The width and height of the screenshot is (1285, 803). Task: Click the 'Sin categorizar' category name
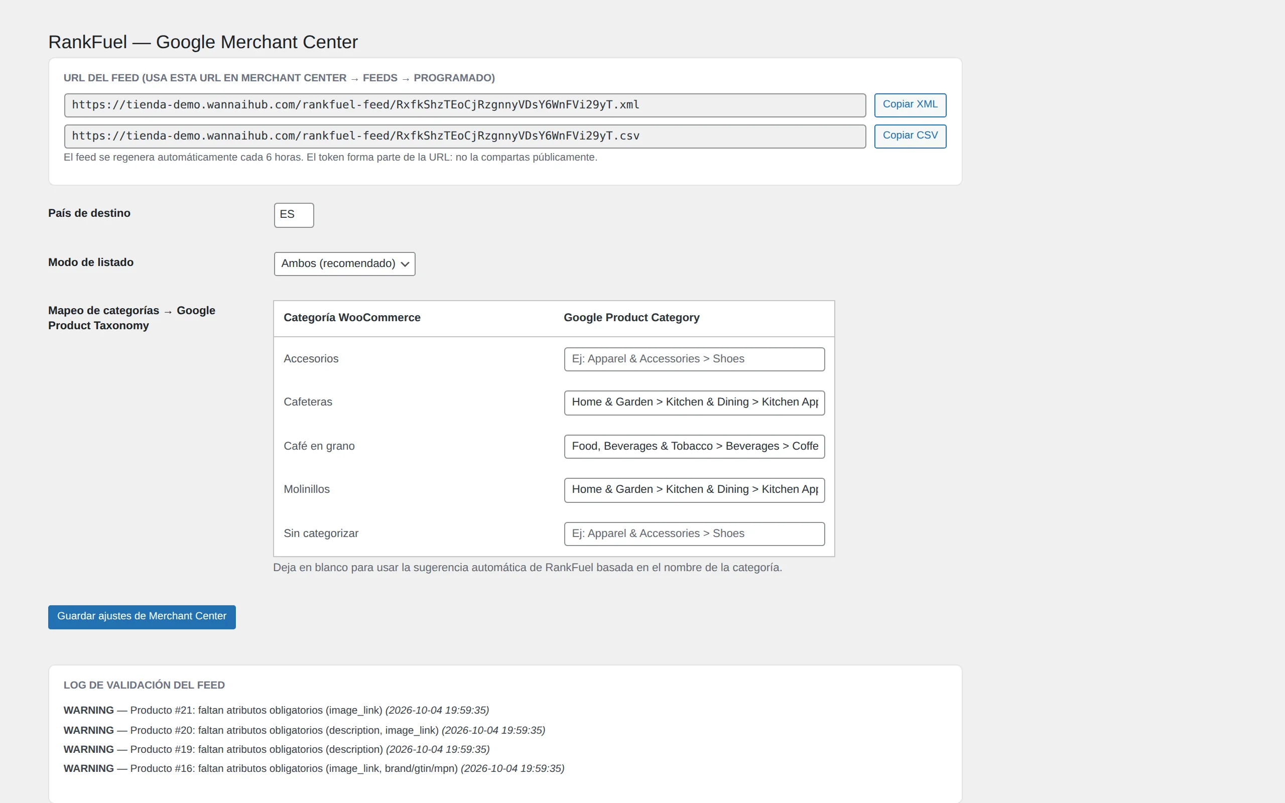321,533
